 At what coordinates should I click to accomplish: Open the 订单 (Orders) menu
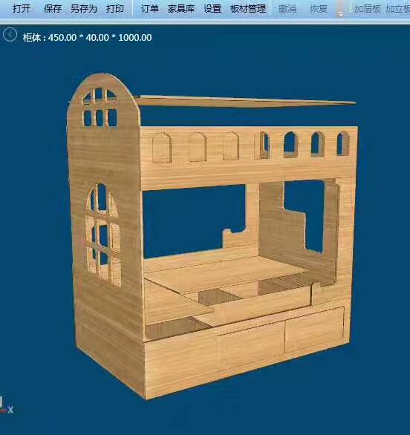pyautogui.click(x=150, y=9)
